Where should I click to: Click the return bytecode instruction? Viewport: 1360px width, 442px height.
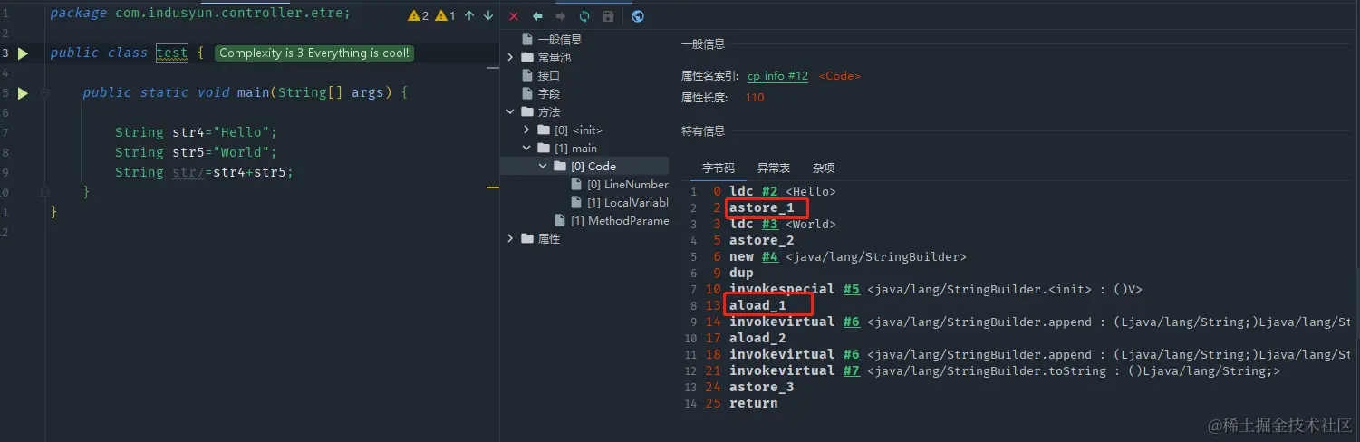tap(753, 404)
